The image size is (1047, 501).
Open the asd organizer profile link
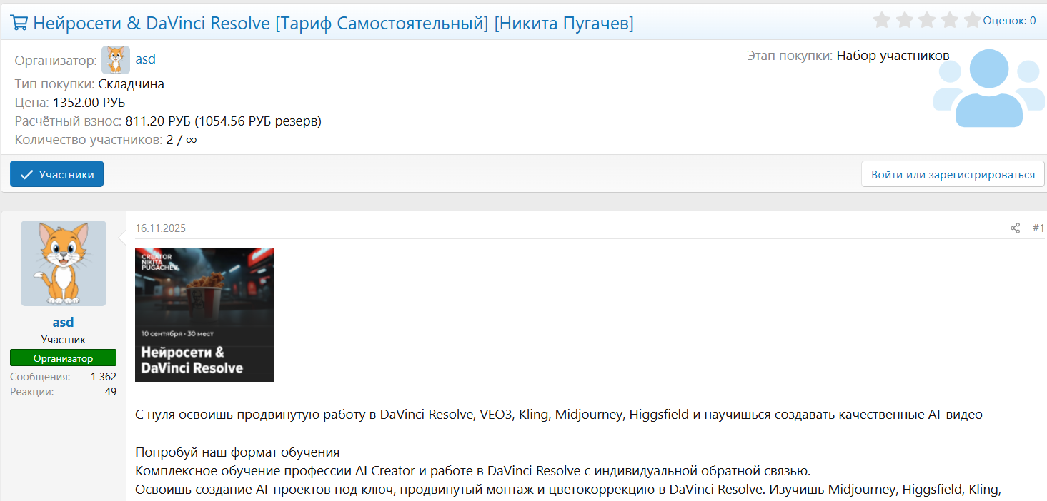pos(145,59)
